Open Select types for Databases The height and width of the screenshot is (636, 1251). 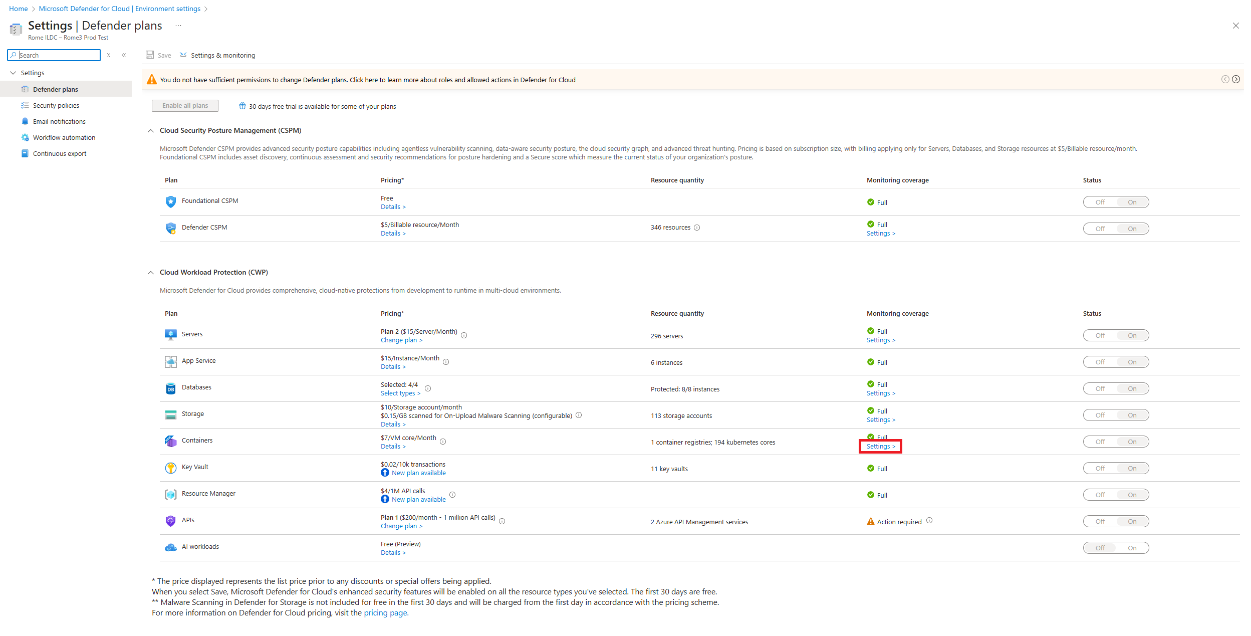(x=400, y=393)
